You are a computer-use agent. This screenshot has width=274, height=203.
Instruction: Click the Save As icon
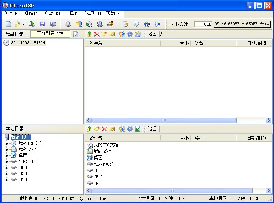[x=53, y=24]
